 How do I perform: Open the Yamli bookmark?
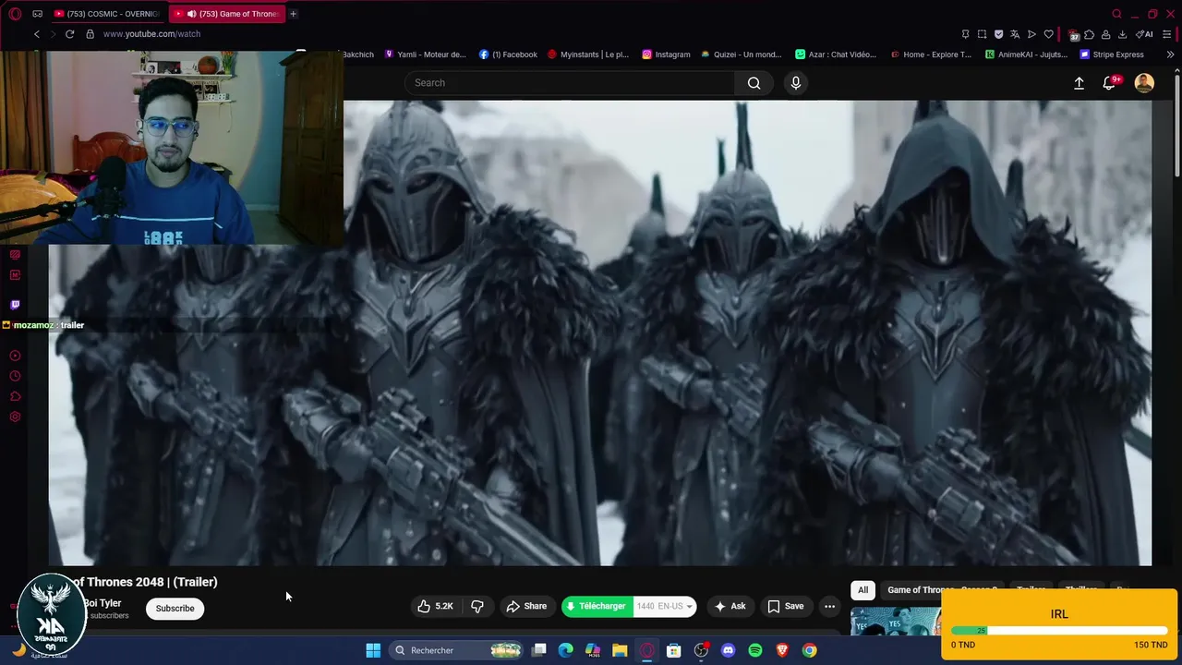[x=425, y=54]
